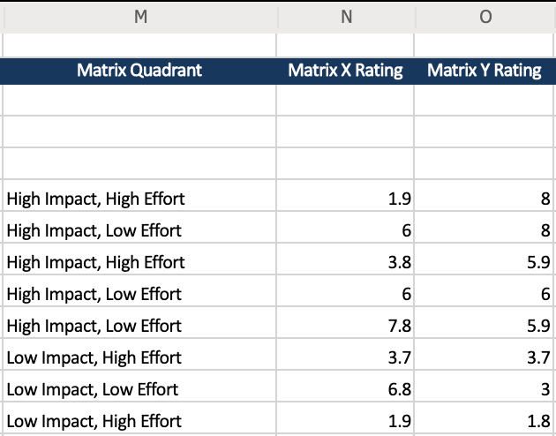556x436 pixels.
Task: Select the Y rating cell showing 3.7
Action: [x=484, y=357]
